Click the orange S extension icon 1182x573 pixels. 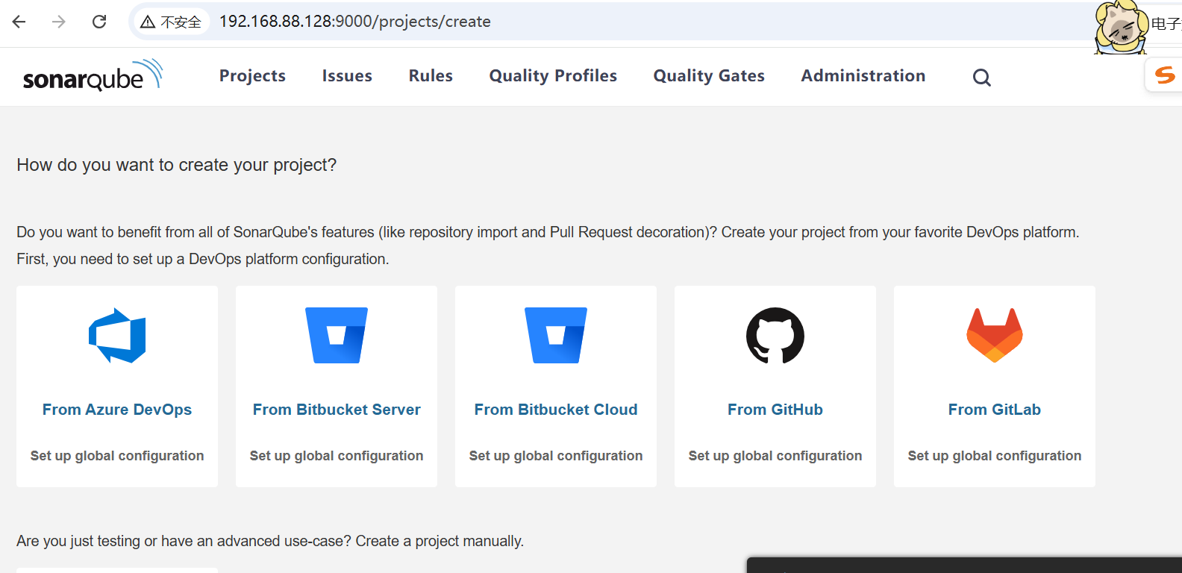tap(1165, 75)
